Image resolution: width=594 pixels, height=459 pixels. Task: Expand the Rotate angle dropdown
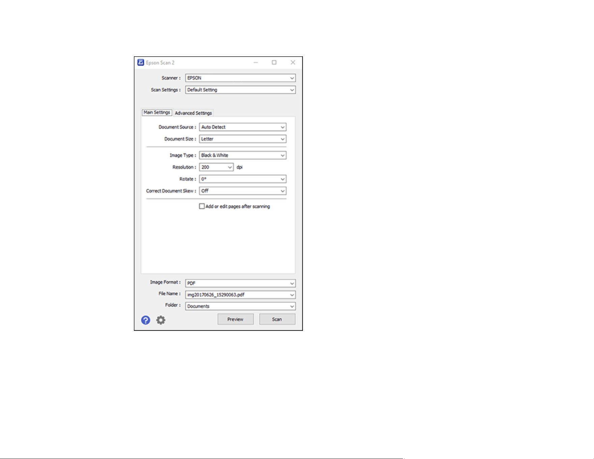243,179
